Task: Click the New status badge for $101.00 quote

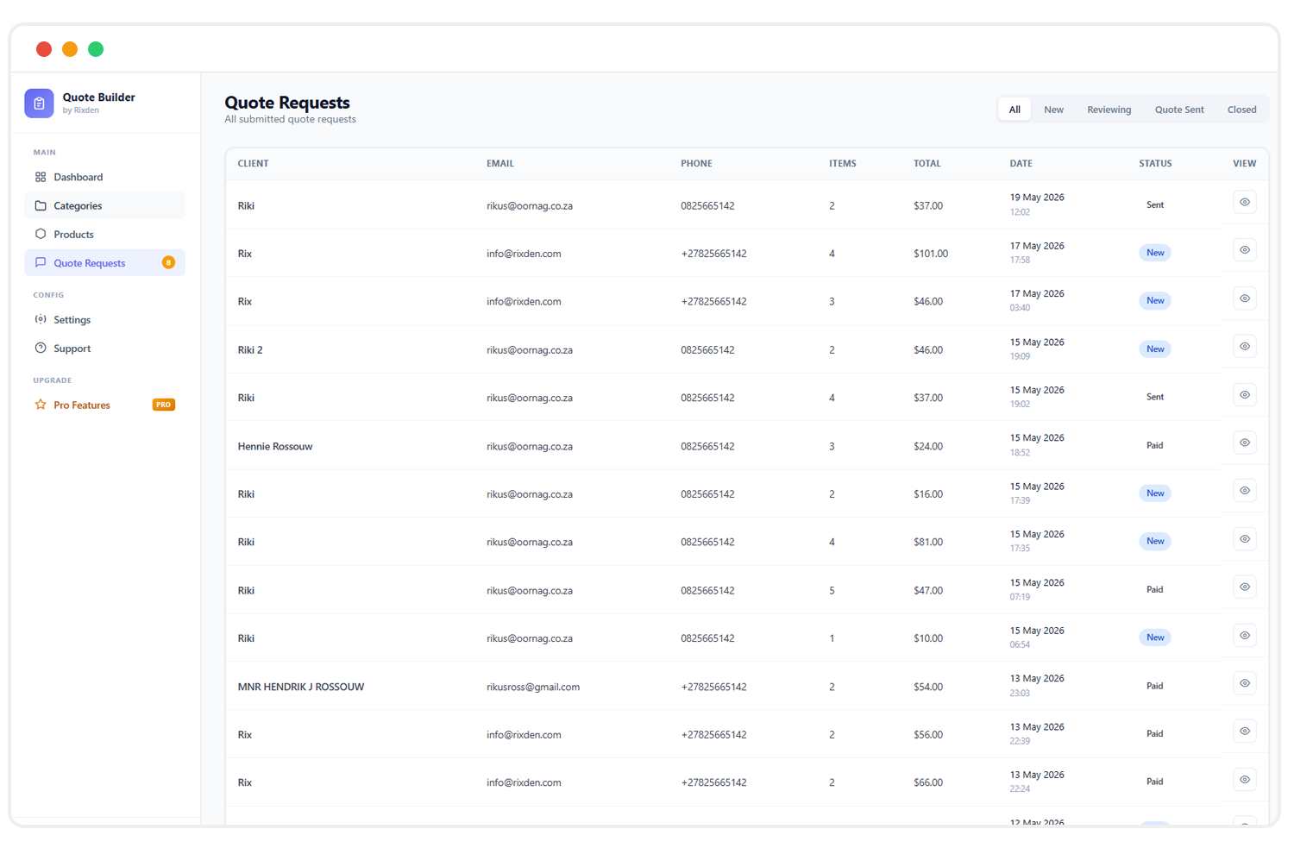Action: pyautogui.click(x=1155, y=253)
